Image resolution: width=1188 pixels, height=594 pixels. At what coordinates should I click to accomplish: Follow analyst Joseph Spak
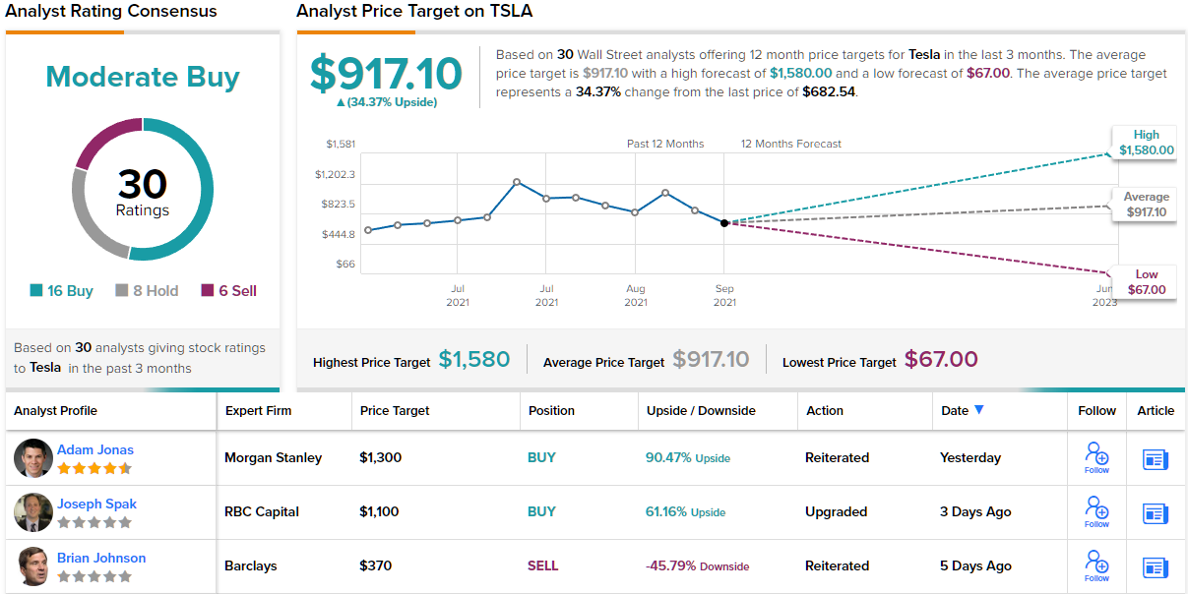[x=1096, y=510]
